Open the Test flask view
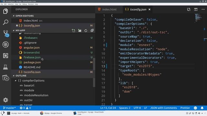 tap(5, 67)
